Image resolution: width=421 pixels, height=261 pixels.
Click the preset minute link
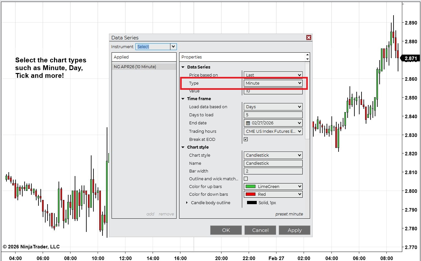tap(289, 214)
